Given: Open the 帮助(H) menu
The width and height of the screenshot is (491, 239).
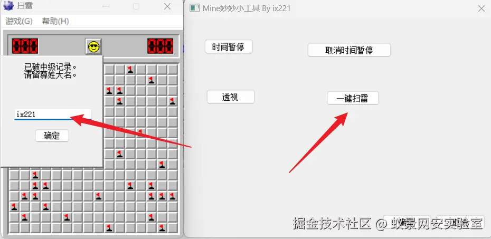Looking at the screenshot, I should point(55,21).
